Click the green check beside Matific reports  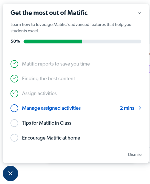[14, 64]
